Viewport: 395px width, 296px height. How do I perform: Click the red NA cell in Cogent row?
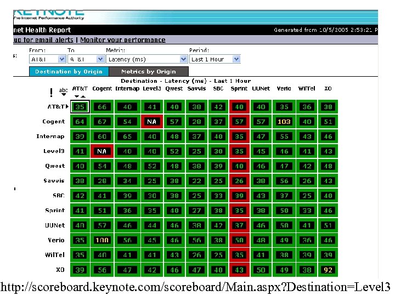152,122
